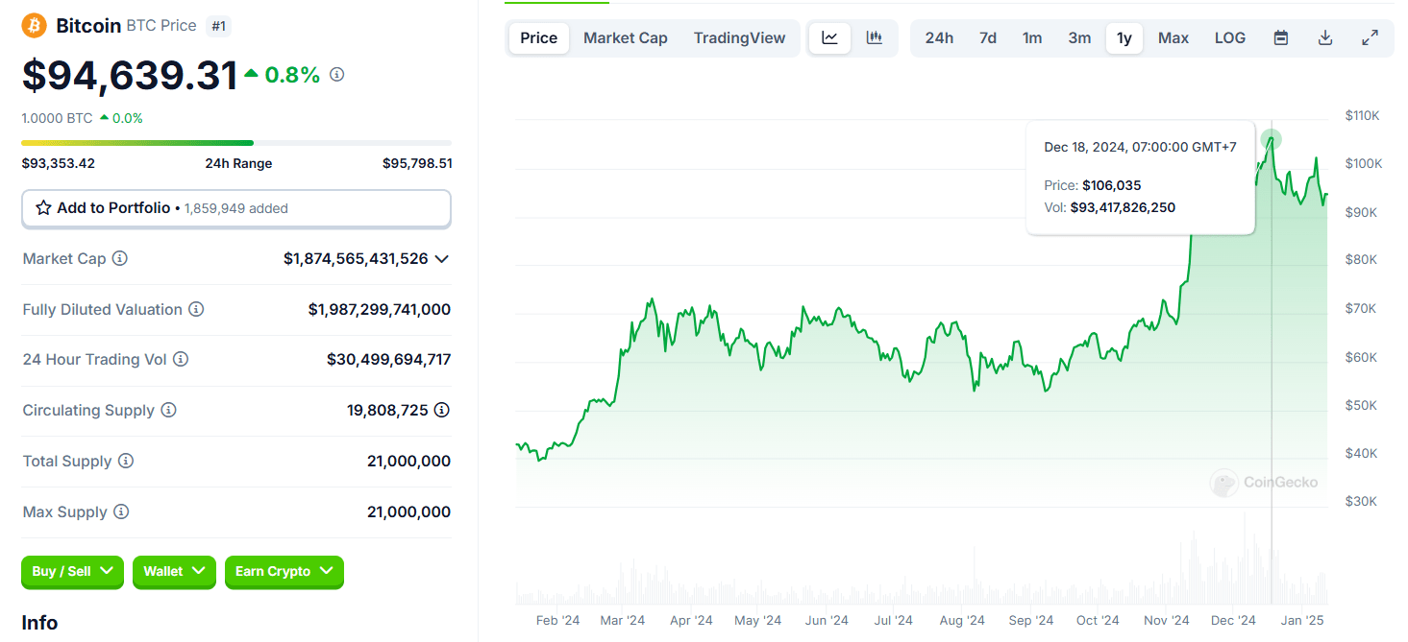
Task: Open the calendar date range icon
Action: point(1280,37)
